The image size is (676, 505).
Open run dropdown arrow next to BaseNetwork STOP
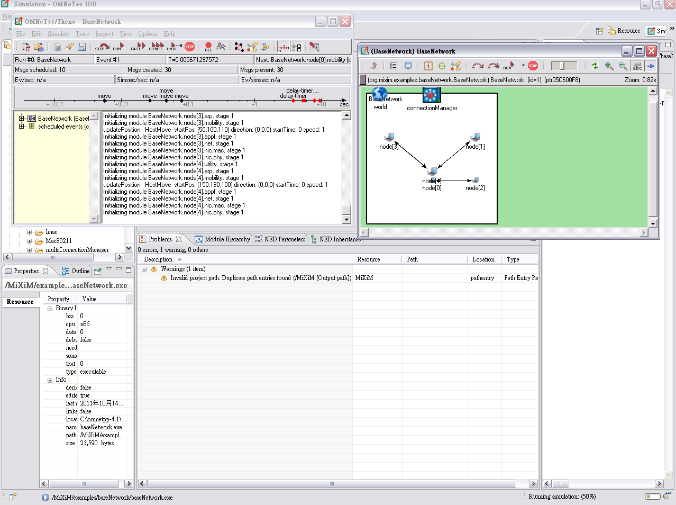(523, 66)
